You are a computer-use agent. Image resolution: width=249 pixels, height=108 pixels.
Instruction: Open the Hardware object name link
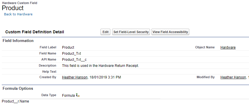pyautogui.click(x=228, y=47)
